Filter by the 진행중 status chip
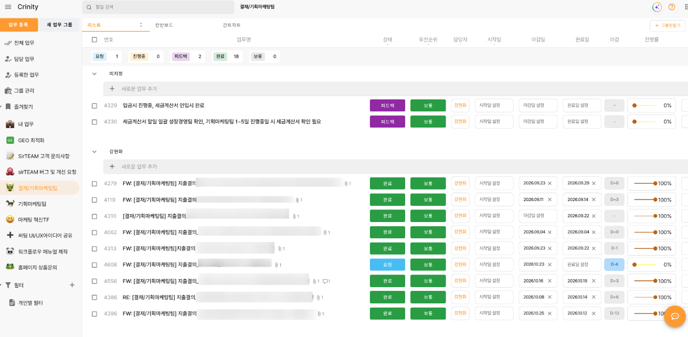Viewport: 688px width, 337px height. click(139, 56)
